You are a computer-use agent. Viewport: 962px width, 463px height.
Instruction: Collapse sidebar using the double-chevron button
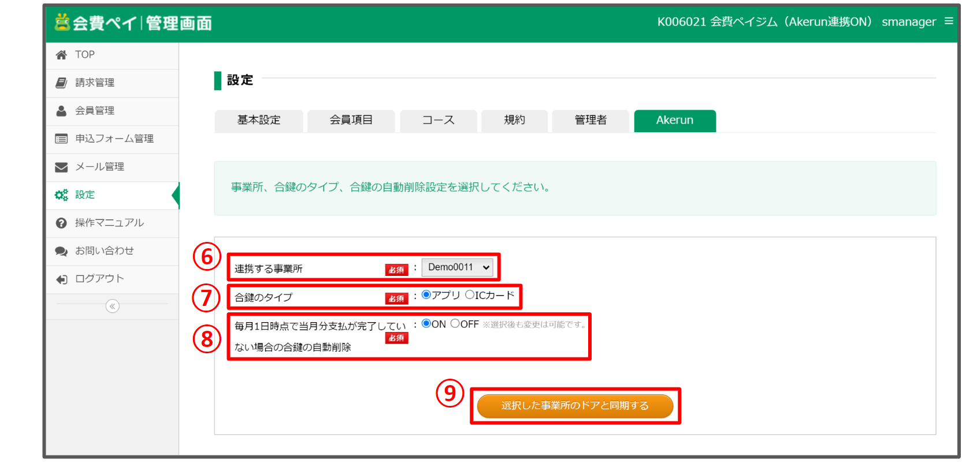(x=113, y=306)
